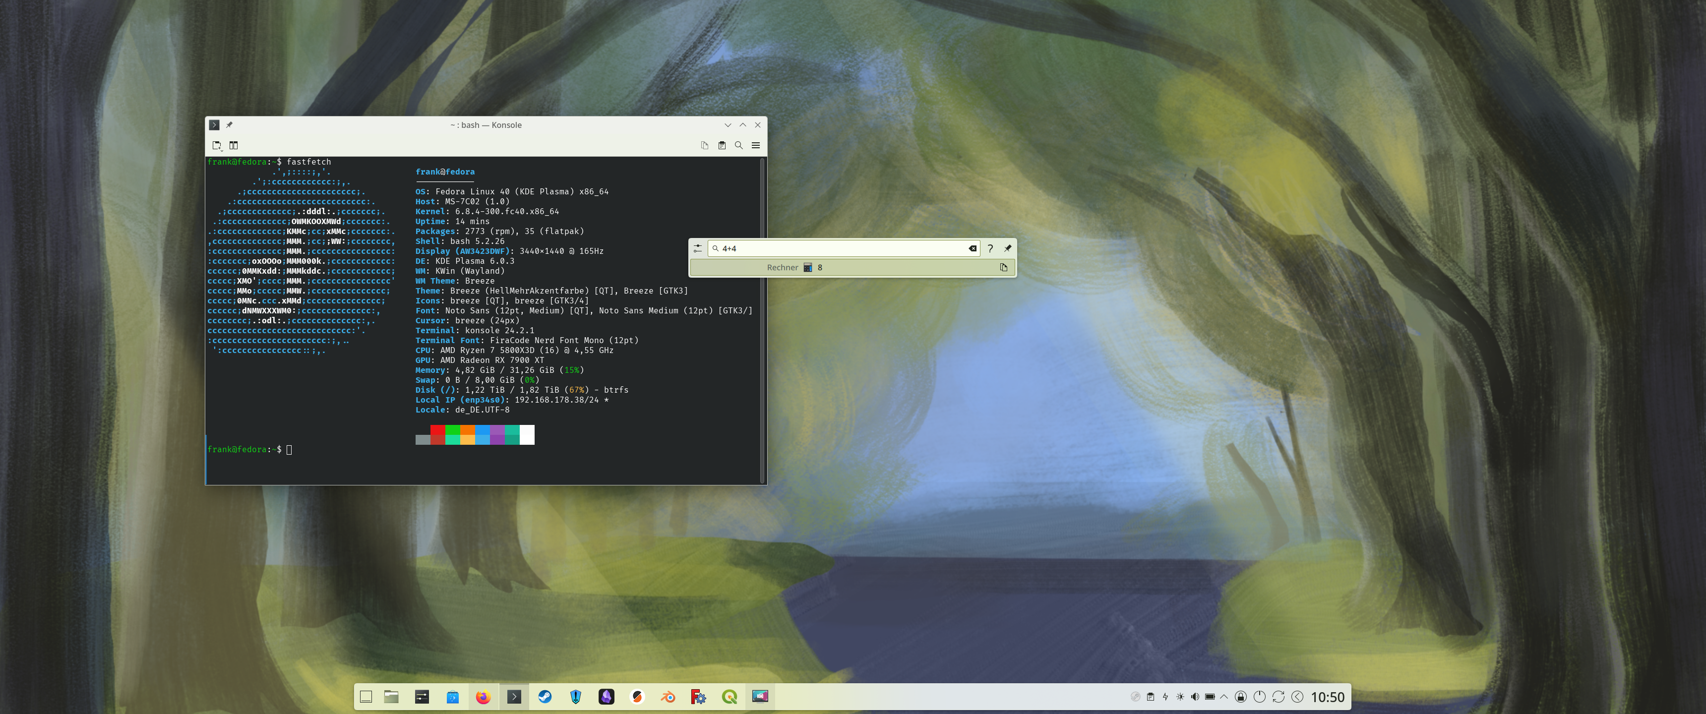Open Steam from the taskbar
The width and height of the screenshot is (1706, 714).
[545, 696]
